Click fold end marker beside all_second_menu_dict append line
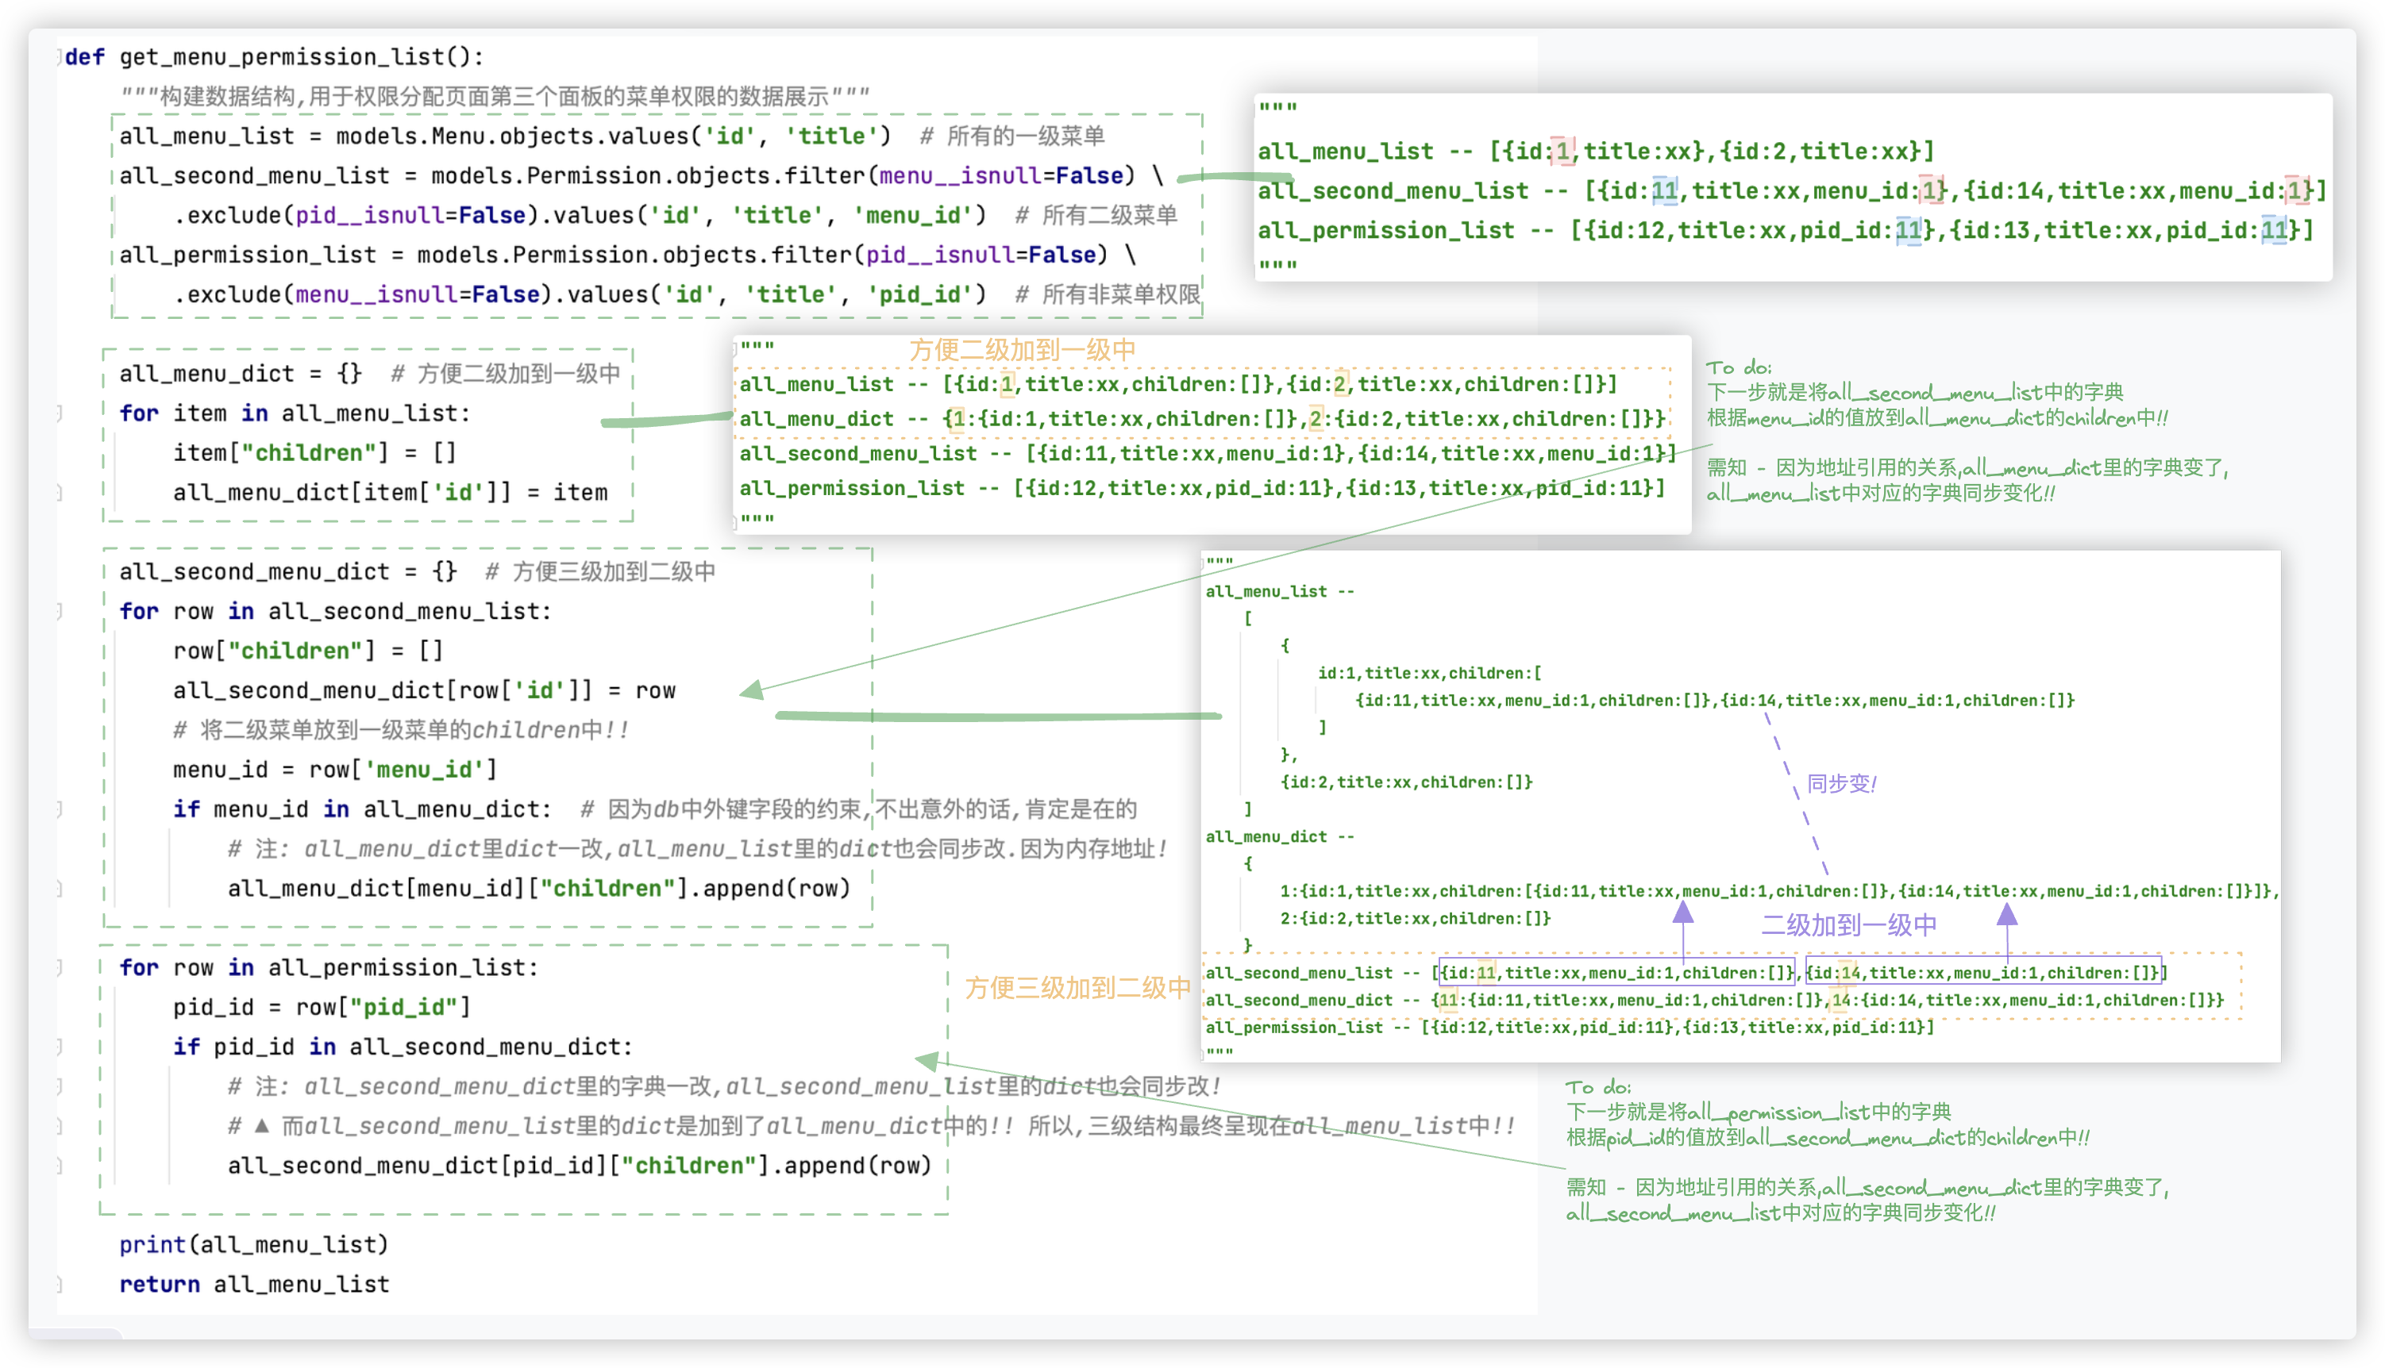The width and height of the screenshot is (2385, 1368). point(60,1165)
